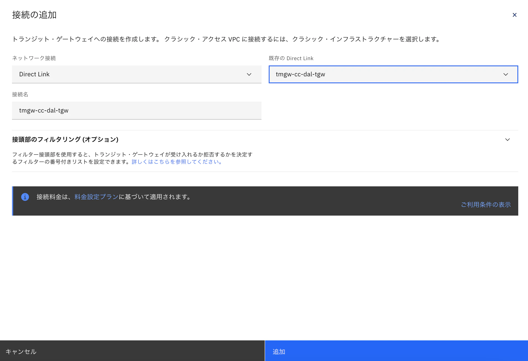528x361 pixels.
Task: Click the 既存の Direct Link field label
Action: (x=291, y=58)
